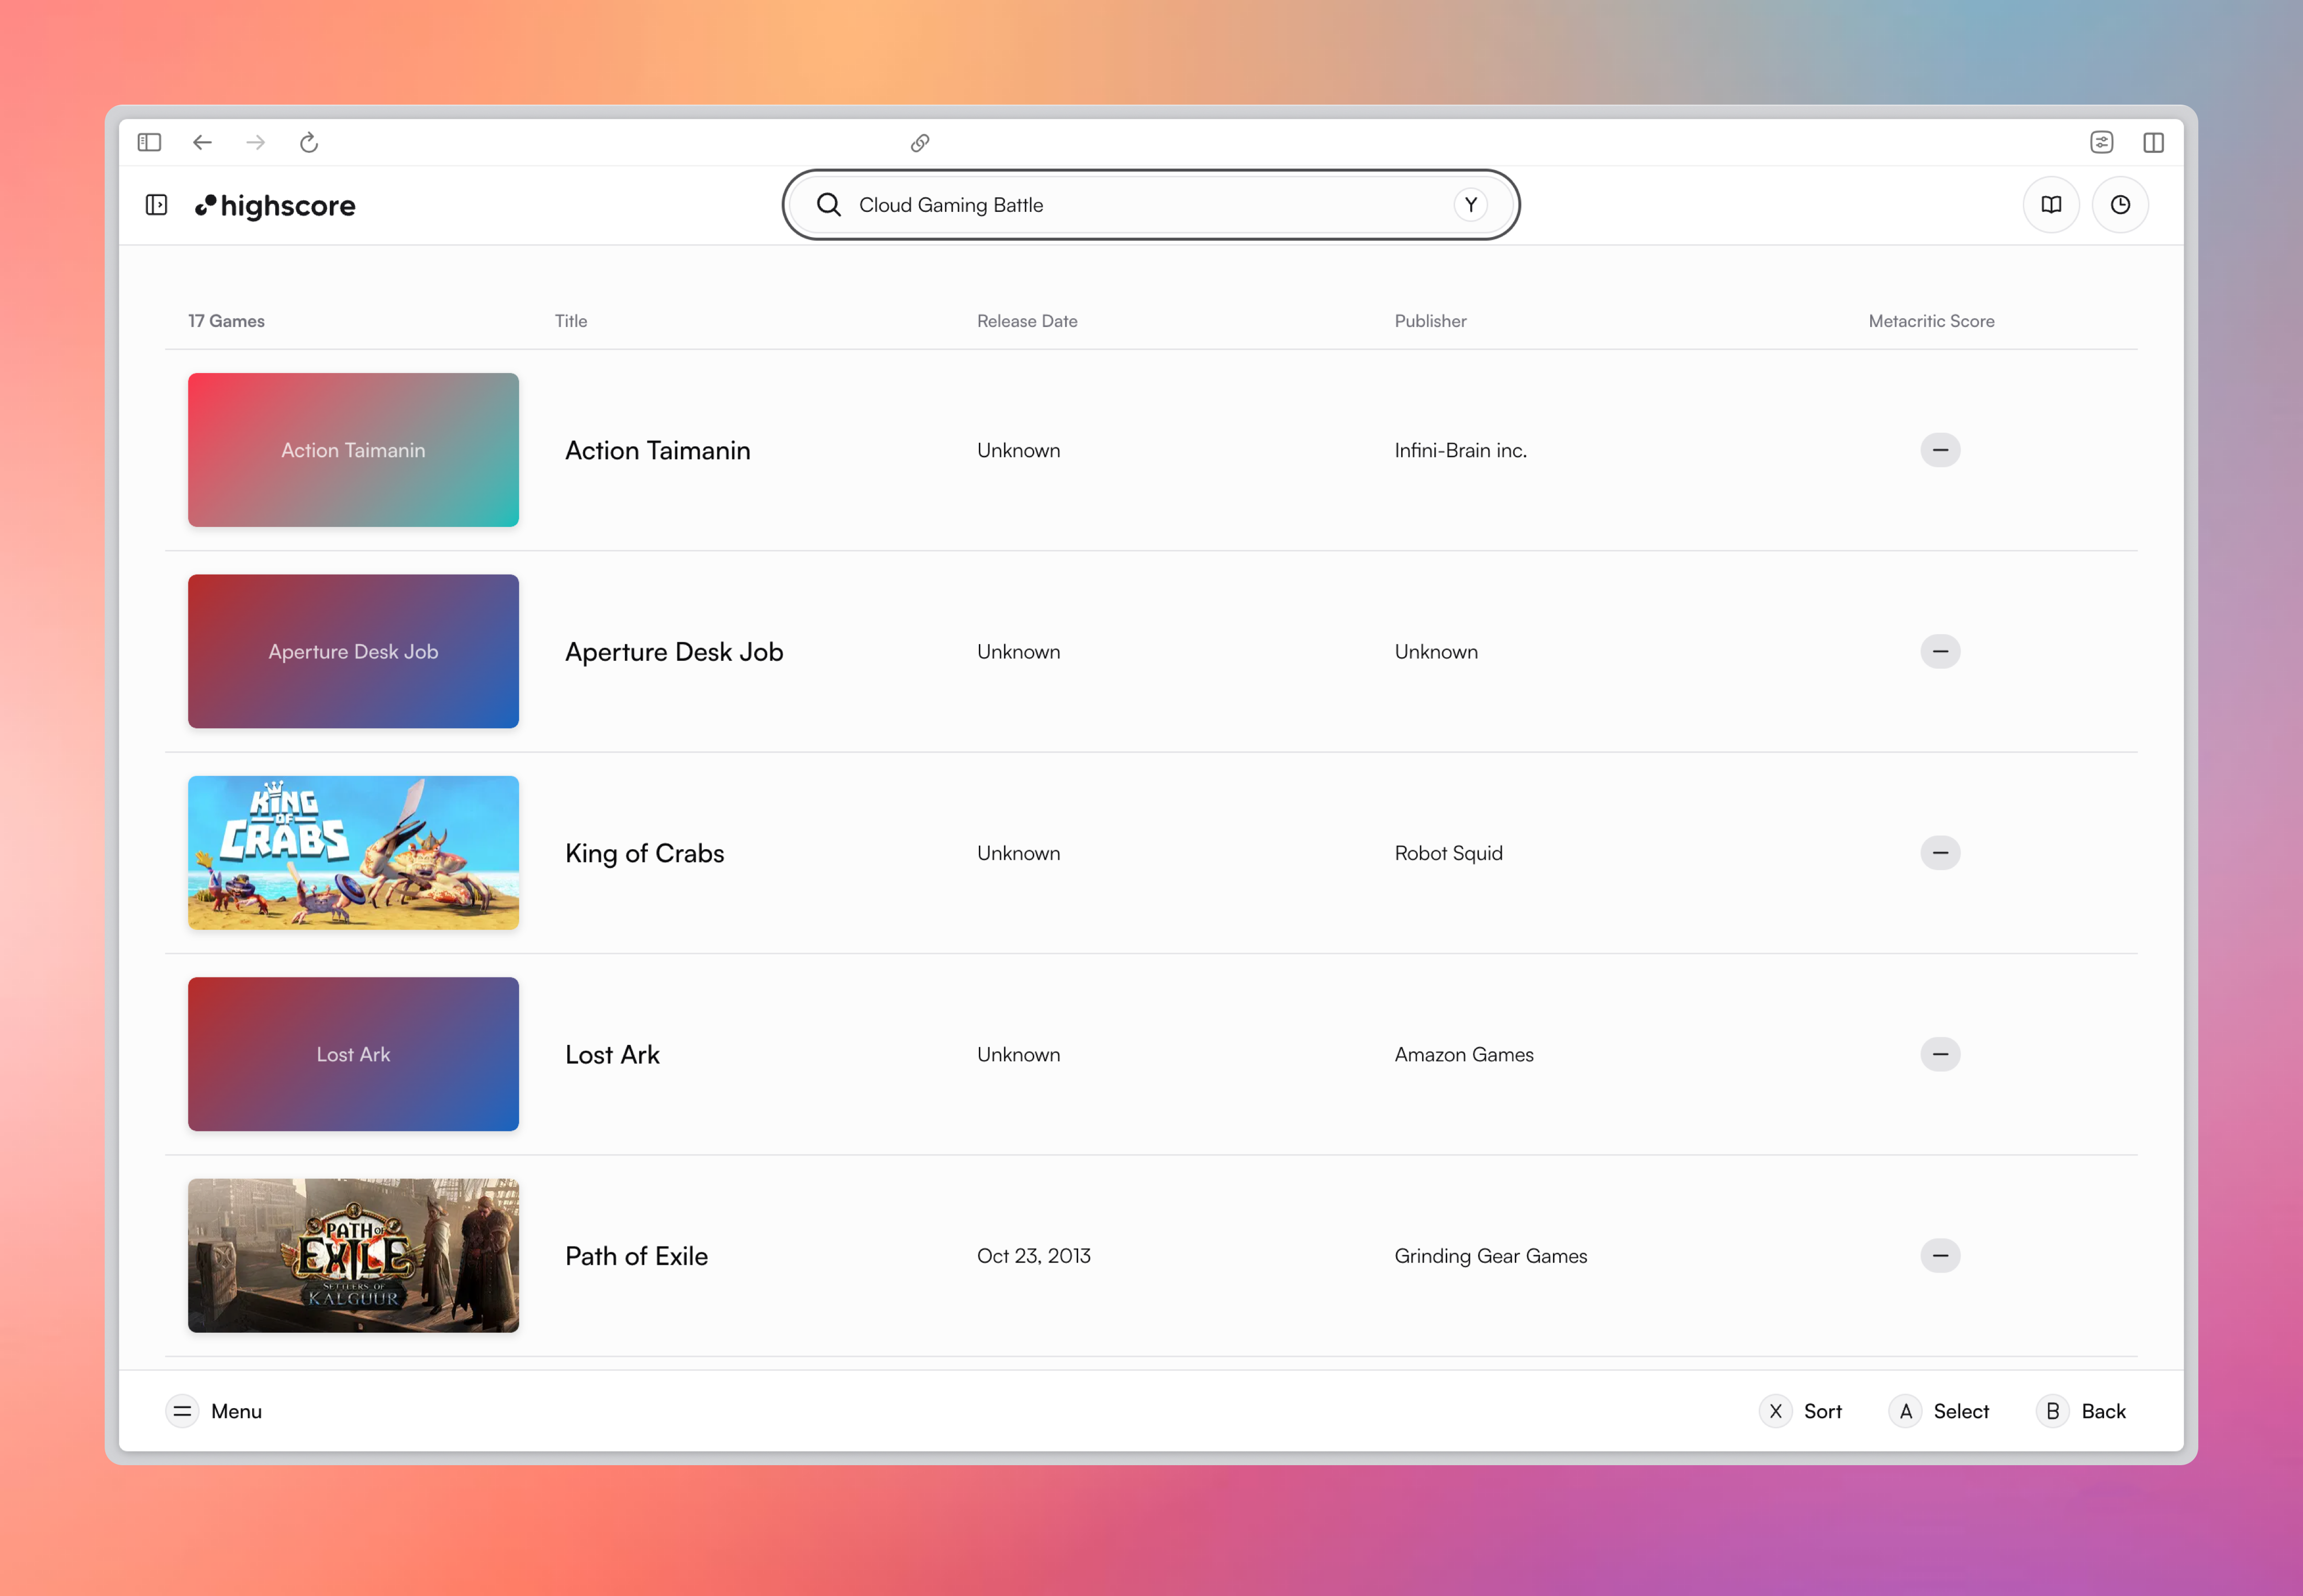Go forward with the right arrow
Viewport: 2303px width, 1596px height.
(256, 142)
